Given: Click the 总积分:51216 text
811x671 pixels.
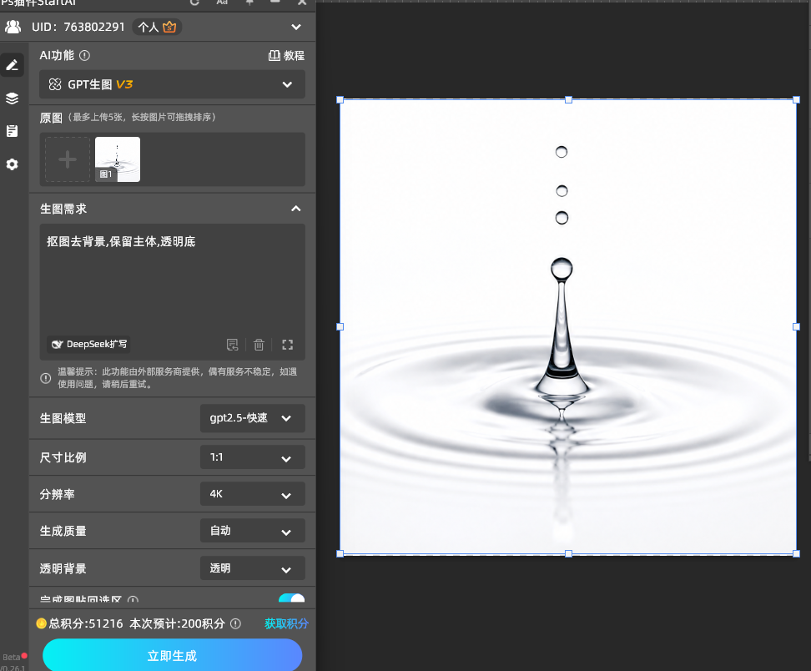Looking at the screenshot, I should tap(86, 624).
